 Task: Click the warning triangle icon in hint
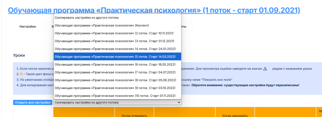(265, 69)
